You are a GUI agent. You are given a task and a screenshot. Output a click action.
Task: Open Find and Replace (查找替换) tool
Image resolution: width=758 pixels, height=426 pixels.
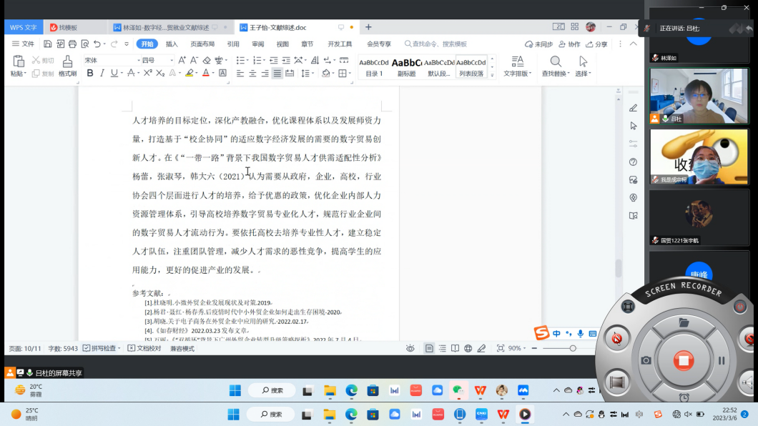(x=555, y=66)
